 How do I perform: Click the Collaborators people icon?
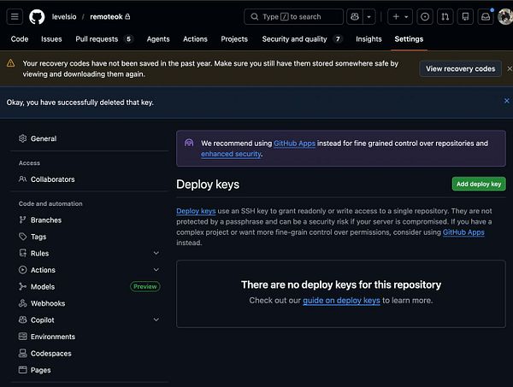pyautogui.click(x=22, y=179)
